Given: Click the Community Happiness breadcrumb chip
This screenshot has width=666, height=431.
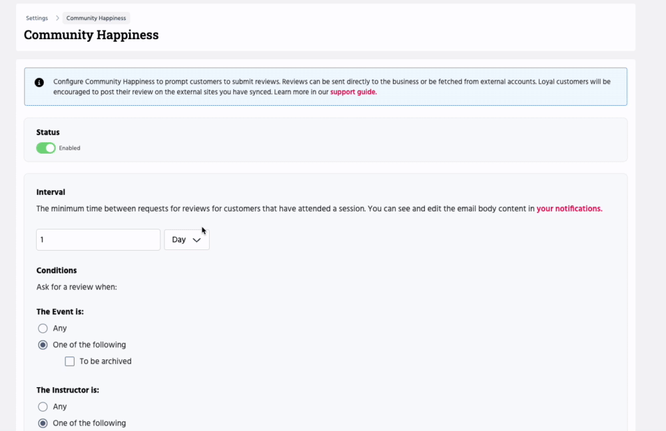Looking at the screenshot, I should click(96, 18).
